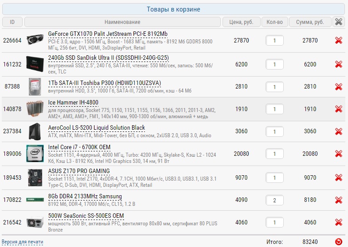Click the red recalculate icon beside total
Image resolution: width=348 pixels, height=247 pixels.
pos(338,242)
